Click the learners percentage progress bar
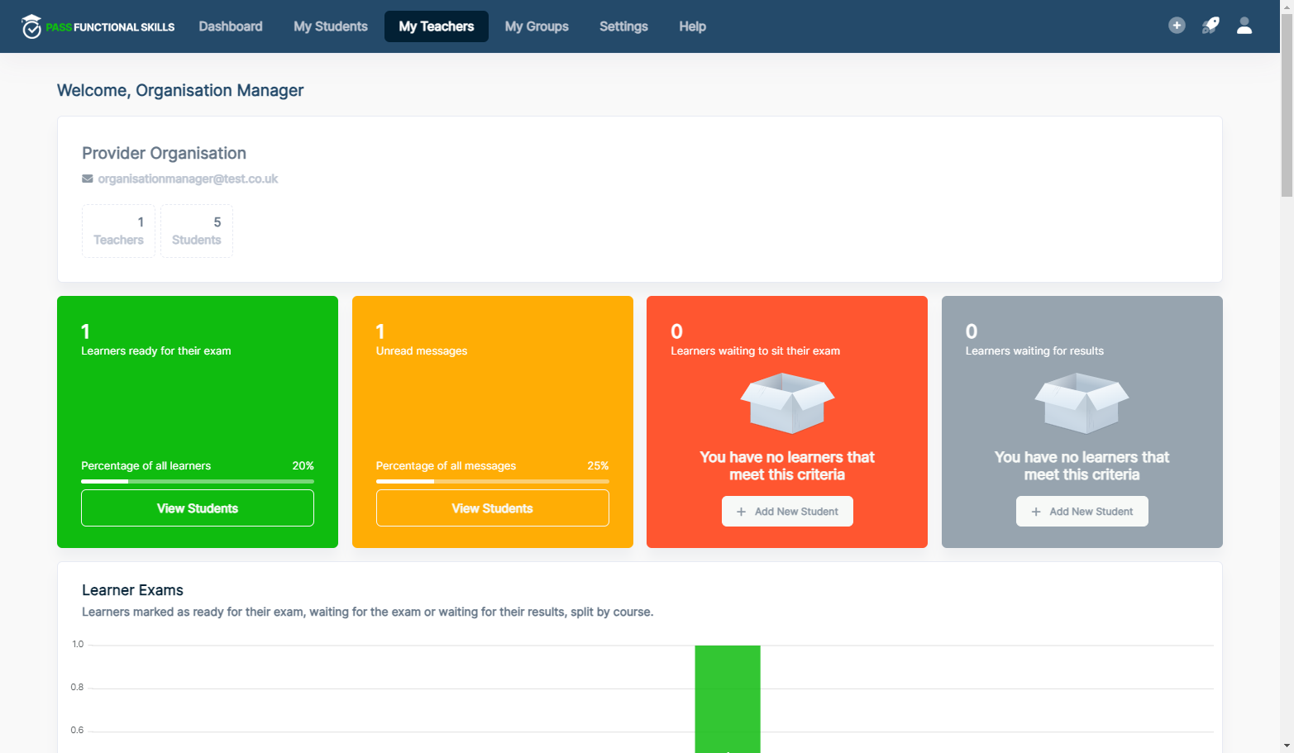Viewport: 1294px width, 753px height. coord(198,481)
